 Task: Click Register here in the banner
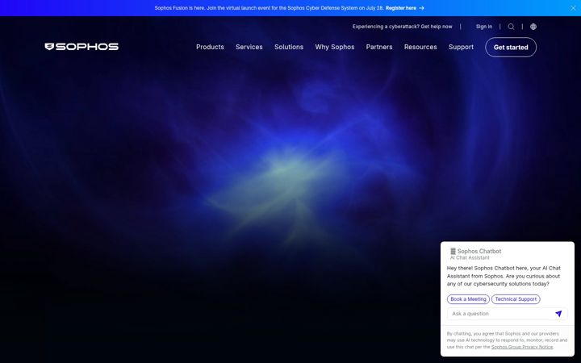click(x=404, y=8)
